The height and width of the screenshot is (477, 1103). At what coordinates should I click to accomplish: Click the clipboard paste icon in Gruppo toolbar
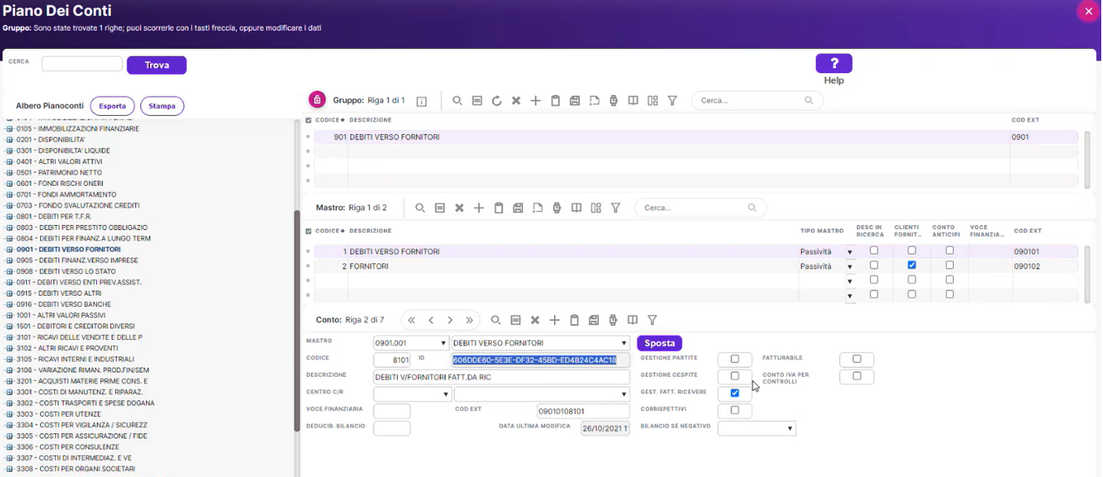coord(555,101)
